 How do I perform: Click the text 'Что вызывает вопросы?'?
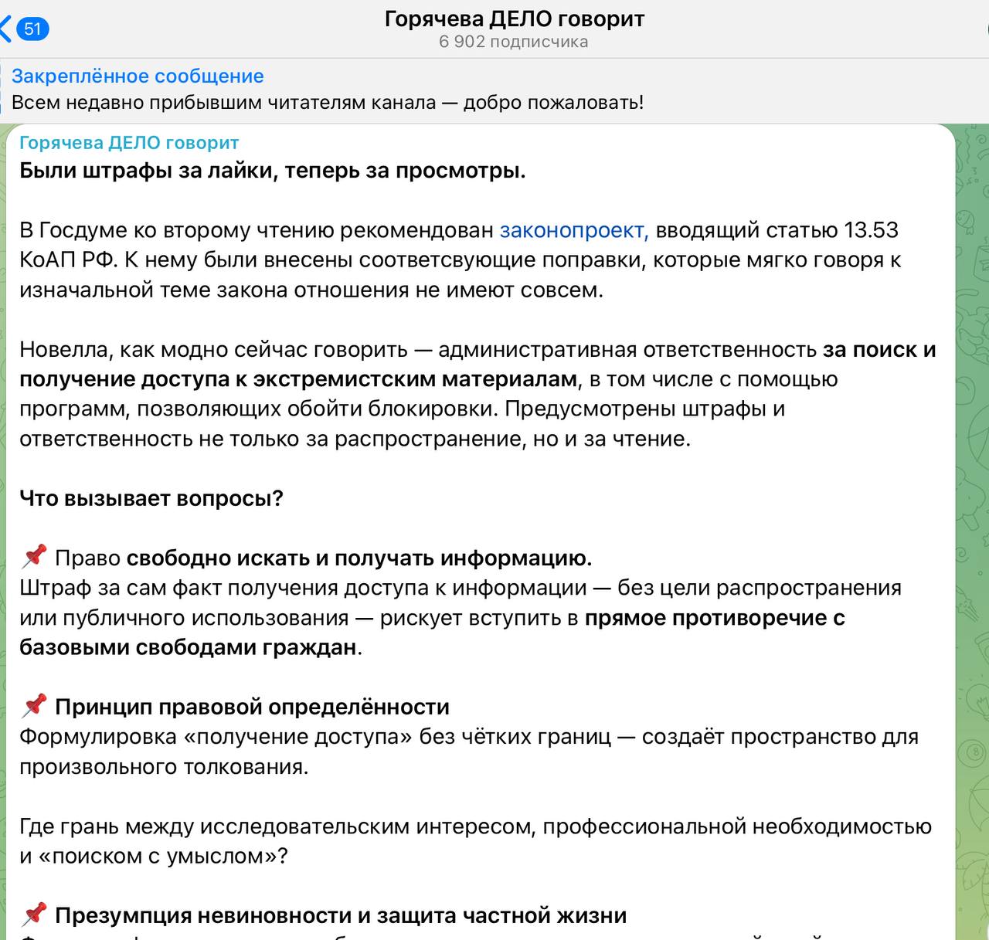(x=151, y=498)
